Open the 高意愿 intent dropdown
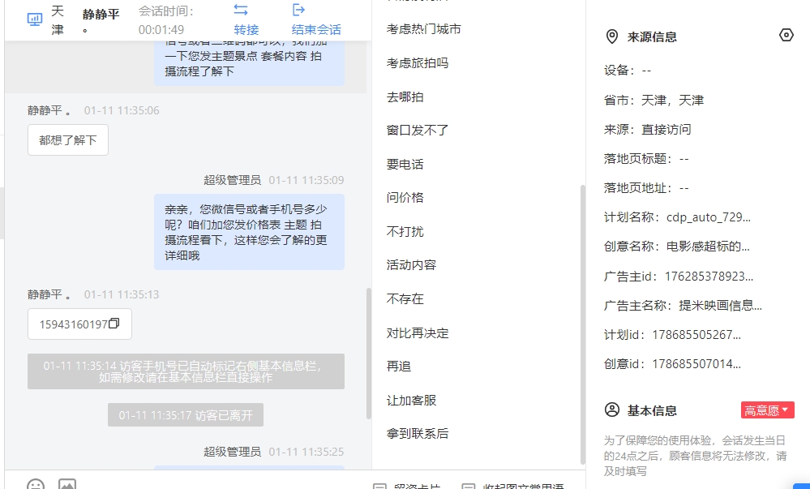 [768, 410]
